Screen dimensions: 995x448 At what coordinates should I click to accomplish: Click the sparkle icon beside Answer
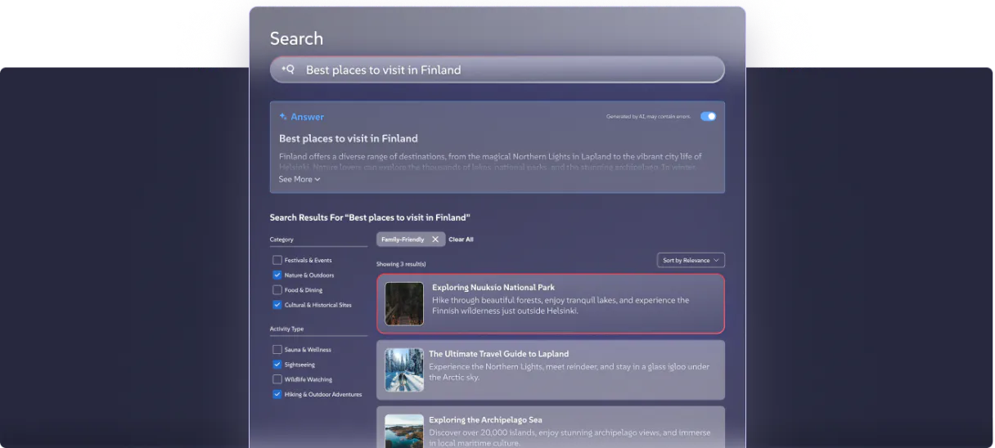(283, 117)
